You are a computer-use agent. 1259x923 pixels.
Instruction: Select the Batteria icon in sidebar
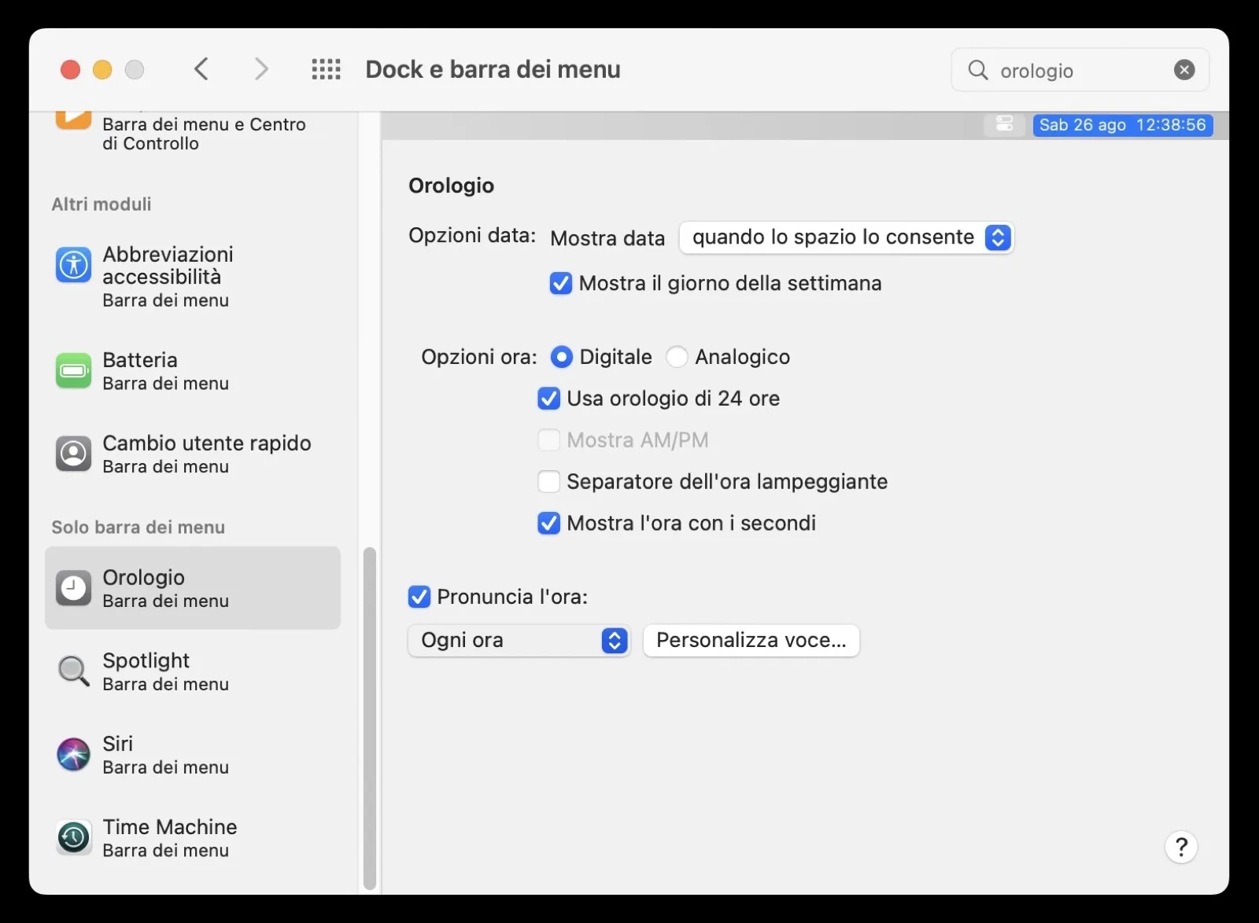[x=73, y=370]
